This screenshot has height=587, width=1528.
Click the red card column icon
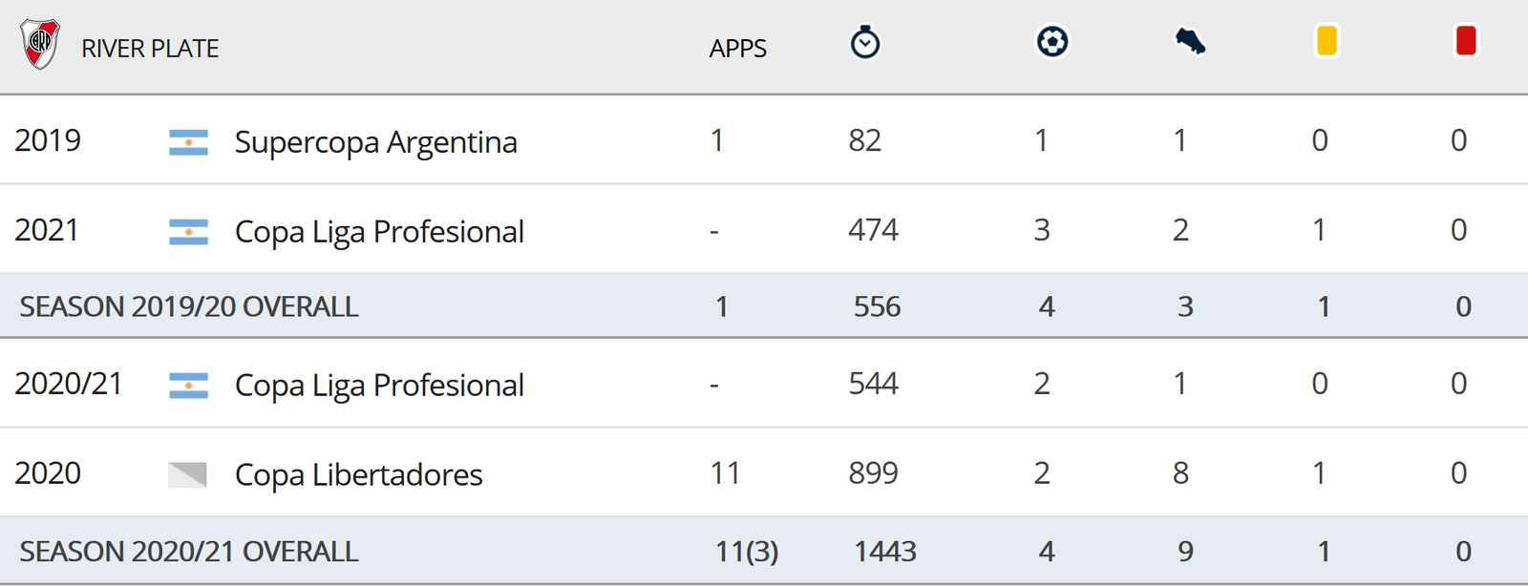point(1466,41)
